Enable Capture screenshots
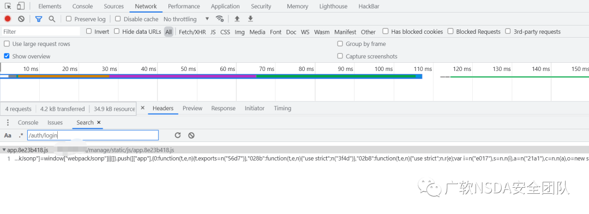 [x=340, y=56]
